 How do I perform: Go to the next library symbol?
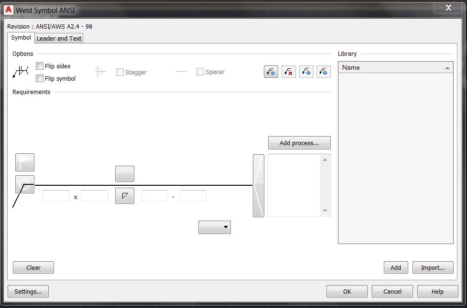pos(324,71)
